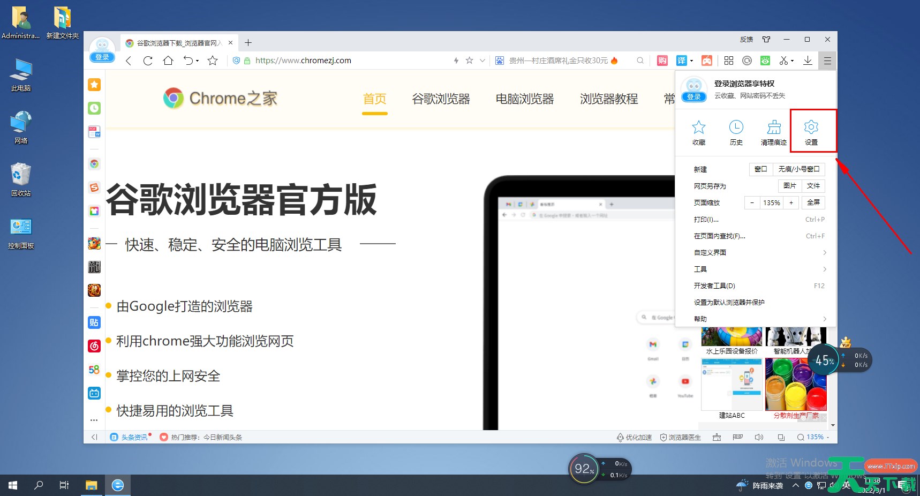Image resolution: width=920 pixels, height=496 pixels.
Task: Toggle full screen button in zoom row
Action: tap(813, 202)
